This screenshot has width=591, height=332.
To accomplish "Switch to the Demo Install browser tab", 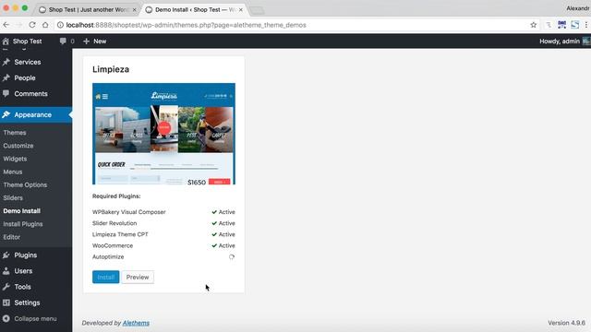I will 194,10.
